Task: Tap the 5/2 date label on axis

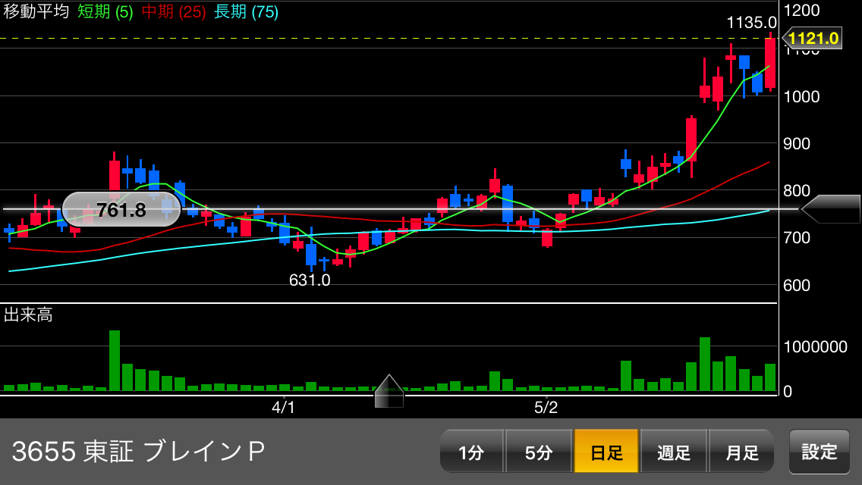Action: pos(546,408)
